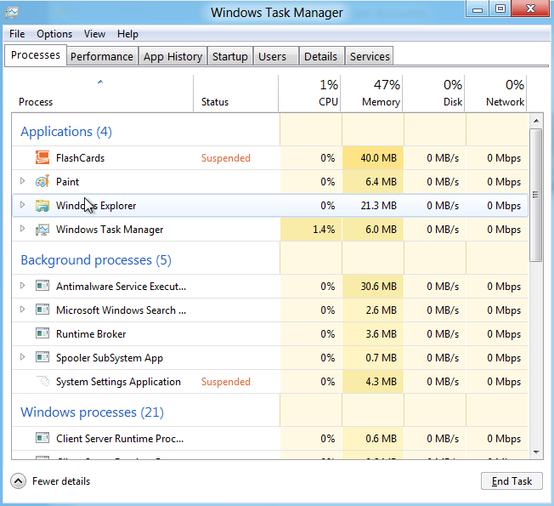Viewport: 554px width, 506px height.
Task: Click the Runtime Broker process icon
Action: pyautogui.click(x=42, y=333)
